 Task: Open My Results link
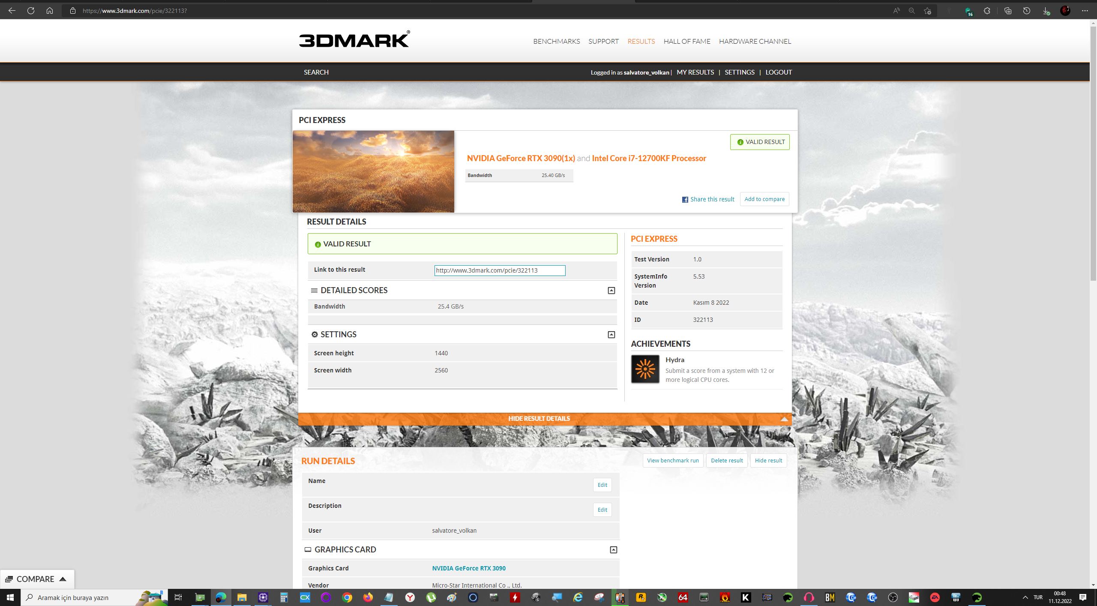coord(695,72)
